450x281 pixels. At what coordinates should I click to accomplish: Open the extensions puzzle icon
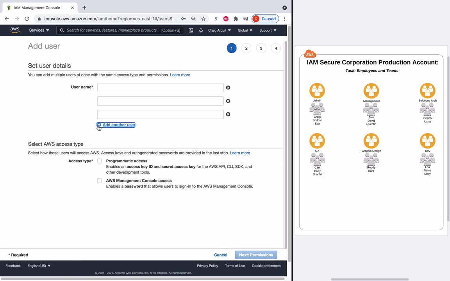pyautogui.click(x=236, y=19)
